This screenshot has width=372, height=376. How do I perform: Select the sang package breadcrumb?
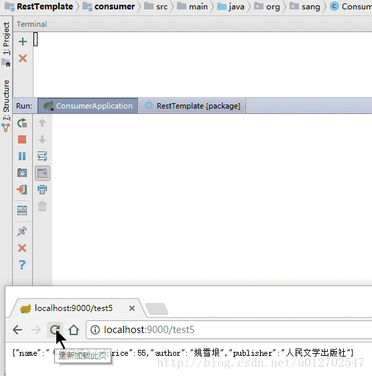(305, 7)
